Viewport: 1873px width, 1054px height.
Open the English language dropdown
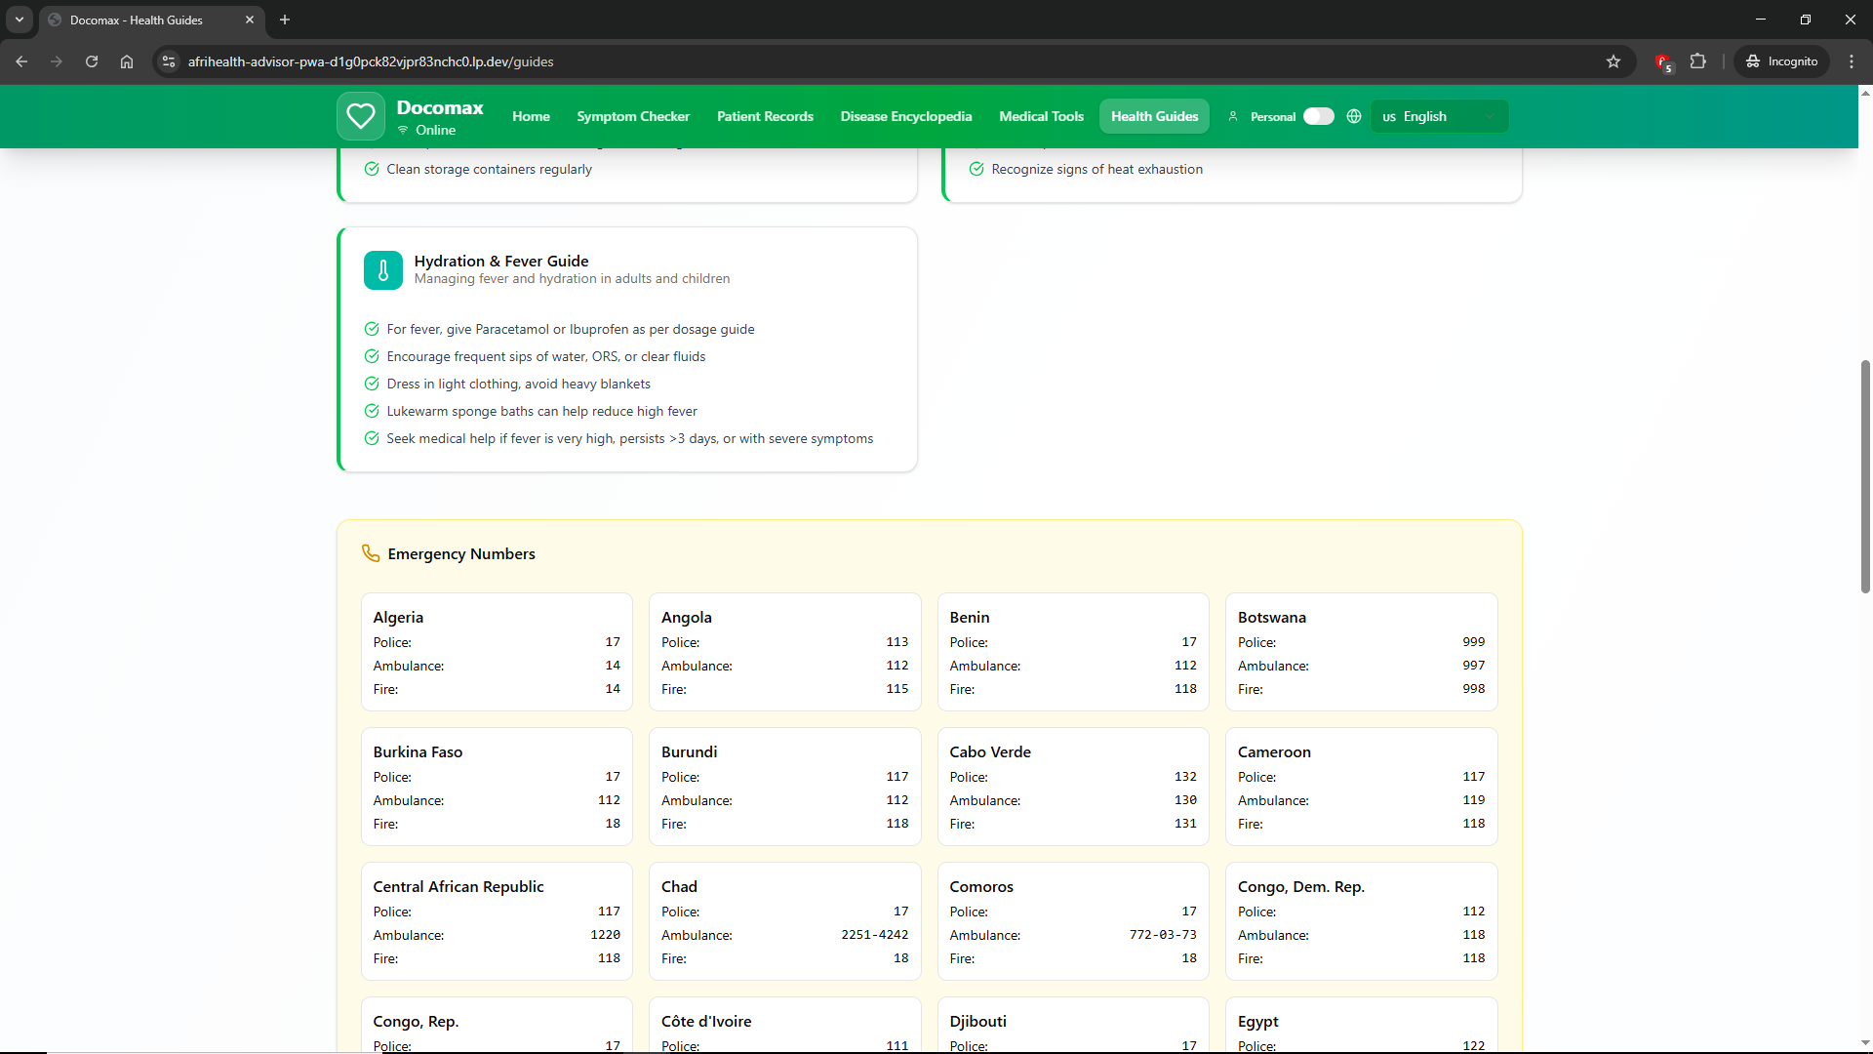(x=1439, y=116)
